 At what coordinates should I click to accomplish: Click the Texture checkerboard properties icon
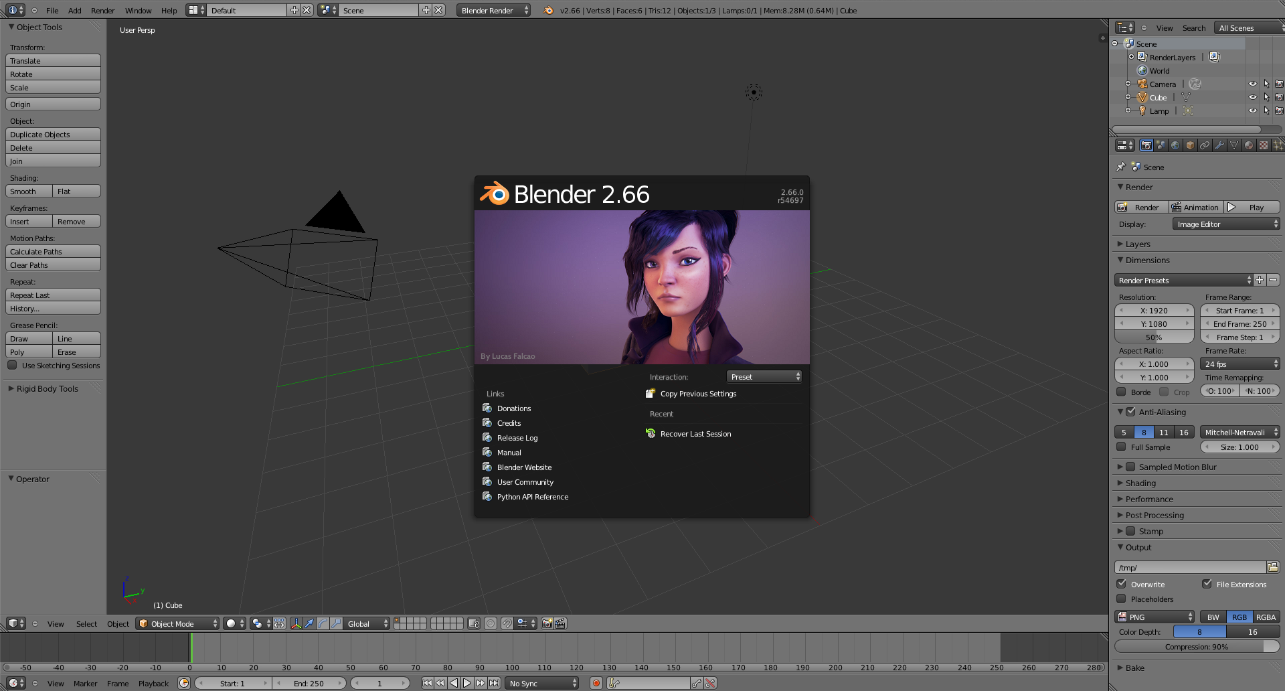(1264, 145)
